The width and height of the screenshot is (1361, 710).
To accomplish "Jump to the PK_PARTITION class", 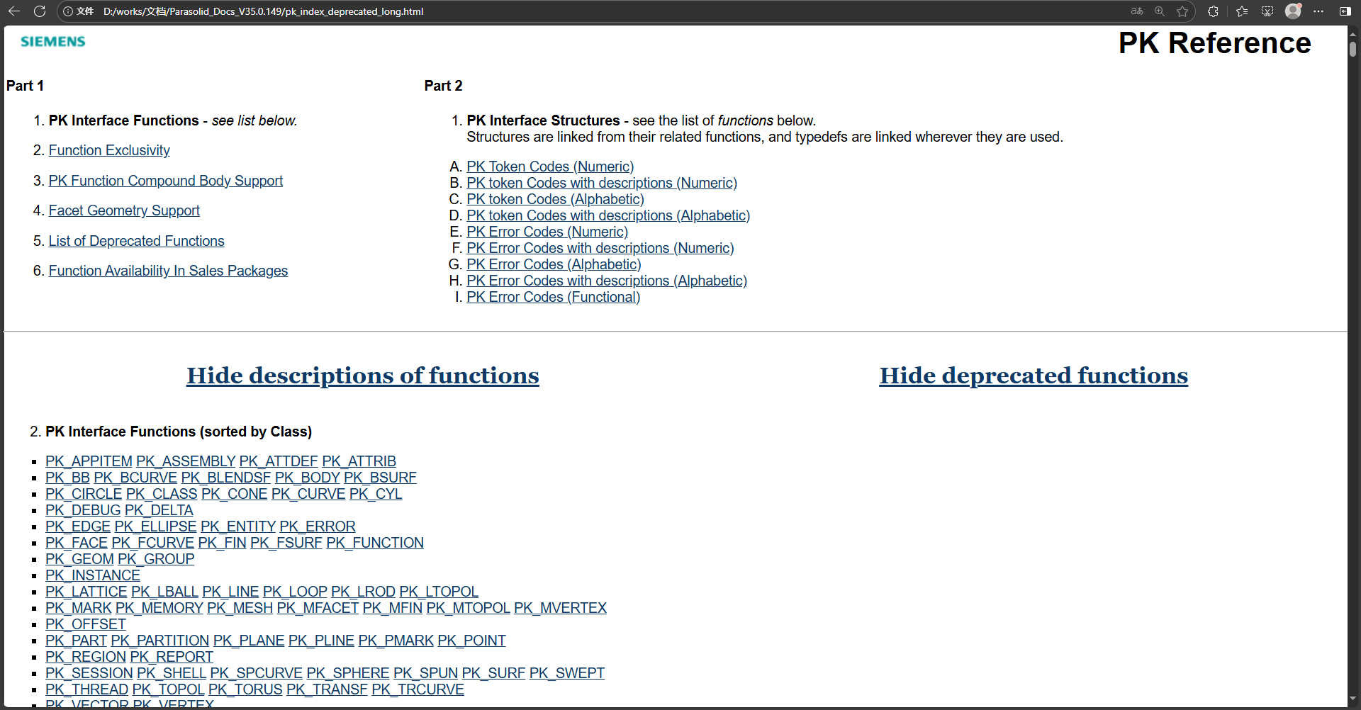I will [160, 641].
